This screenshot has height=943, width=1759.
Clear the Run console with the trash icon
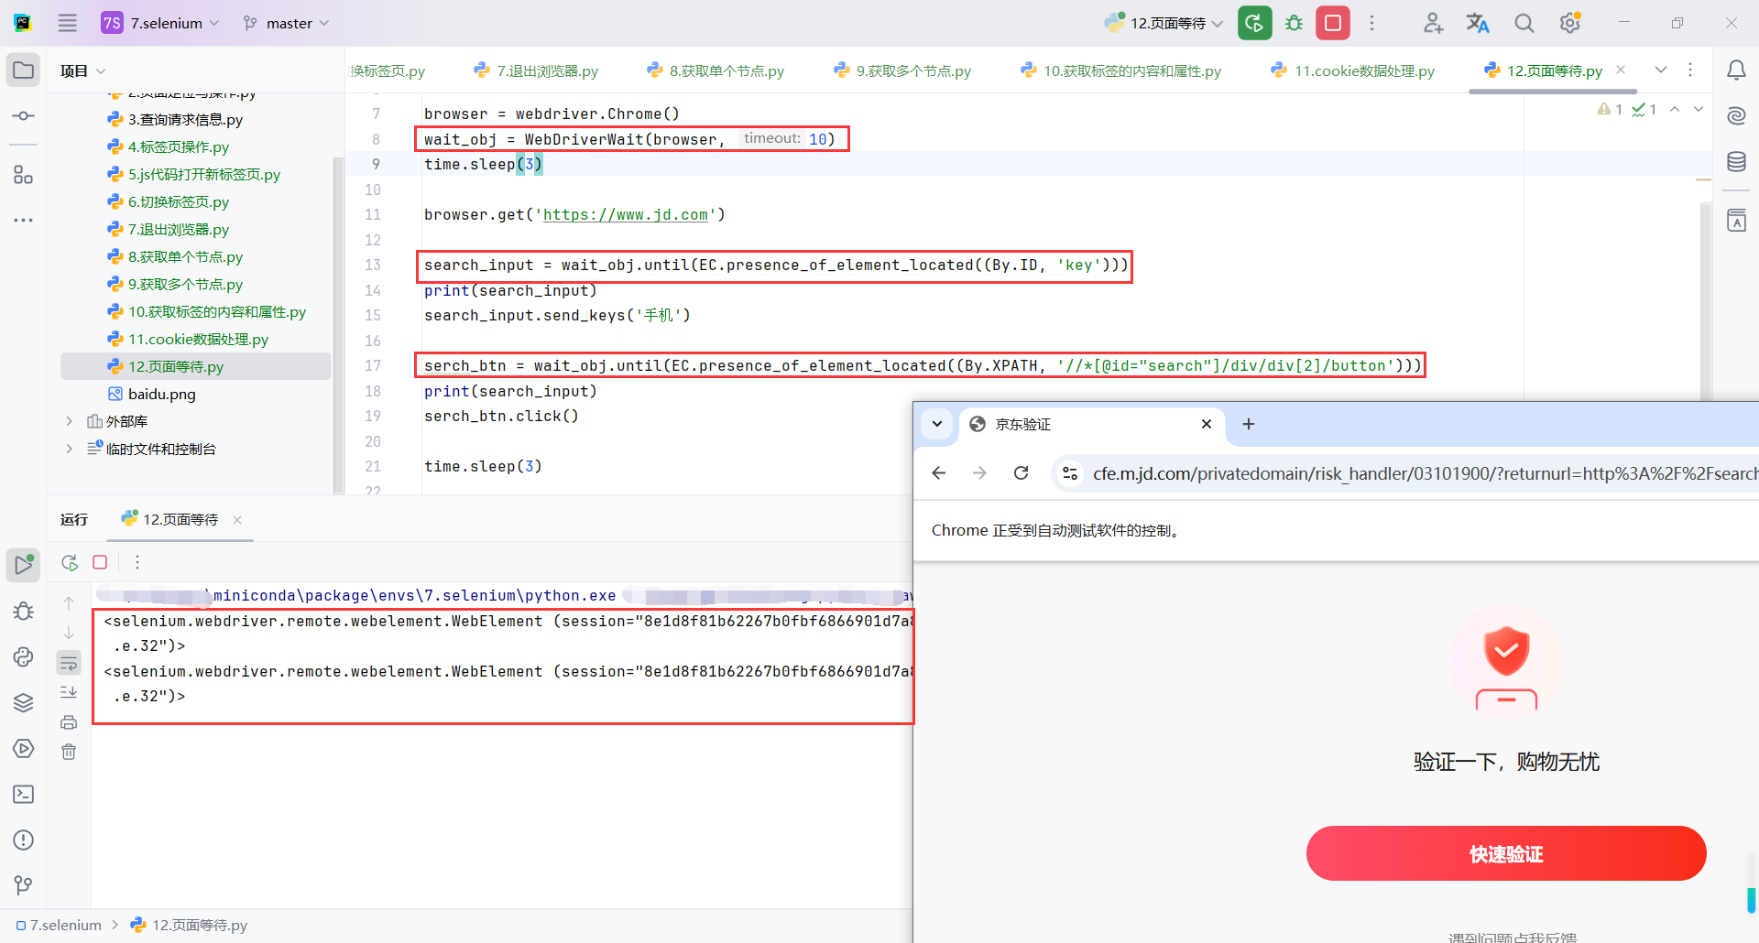(x=69, y=752)
